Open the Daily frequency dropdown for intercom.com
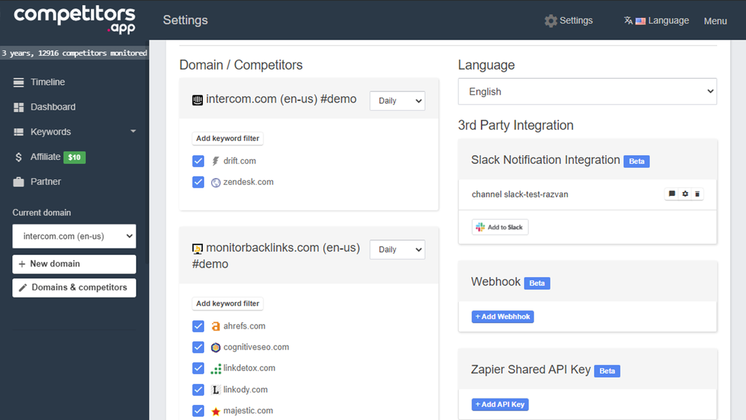The height and width of the screenshot is (420, 746). (397, 101)
